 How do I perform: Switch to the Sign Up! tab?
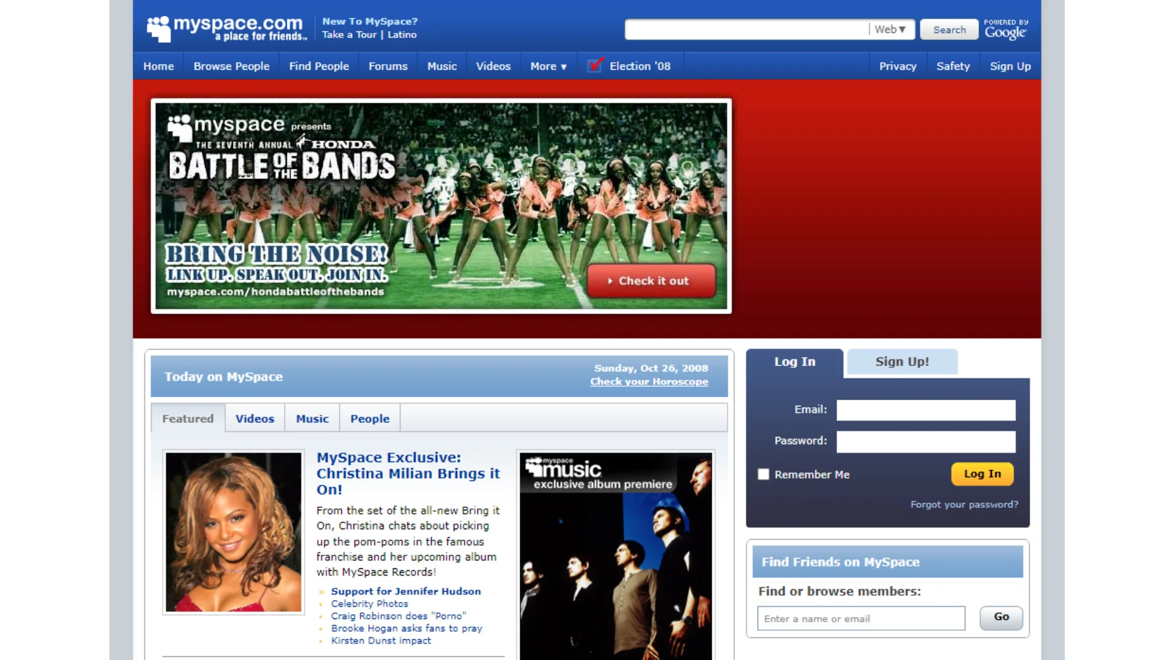tap(902, 362)
